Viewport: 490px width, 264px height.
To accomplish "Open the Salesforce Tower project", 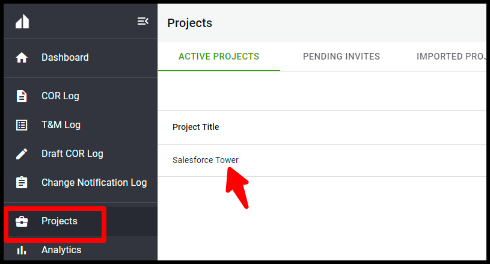I will (205, 160).
